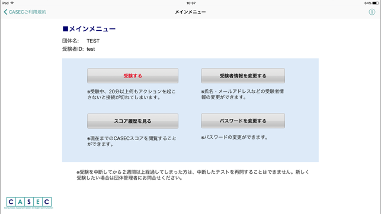This screenshot has width=381, height=214.
Task: Click the CASECスコア閲覧 description note
Action: tap(132, 141)
